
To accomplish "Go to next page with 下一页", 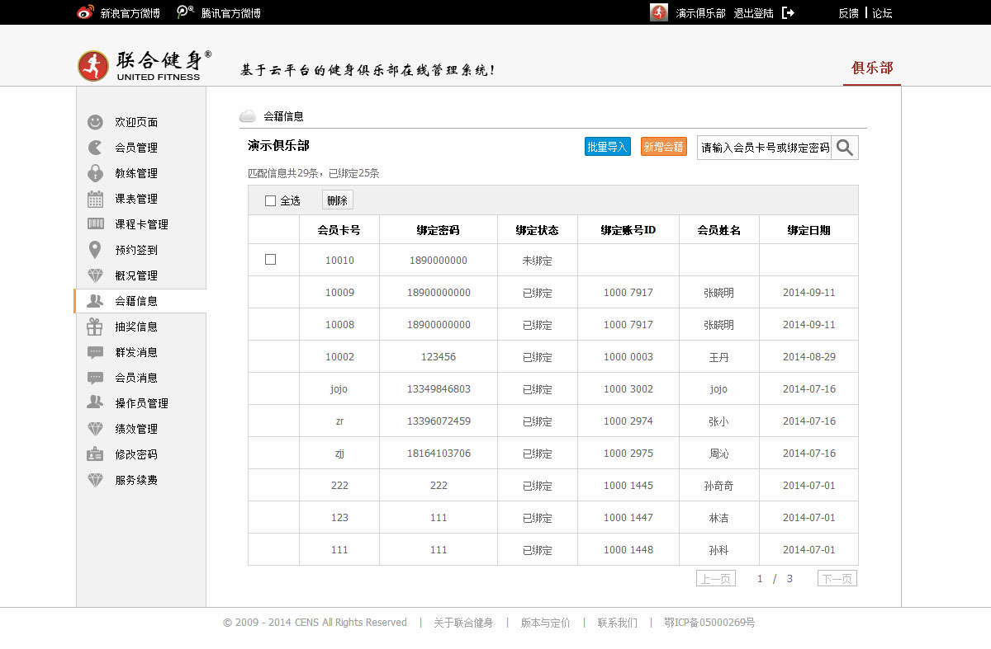I will [x=837, y=579].
